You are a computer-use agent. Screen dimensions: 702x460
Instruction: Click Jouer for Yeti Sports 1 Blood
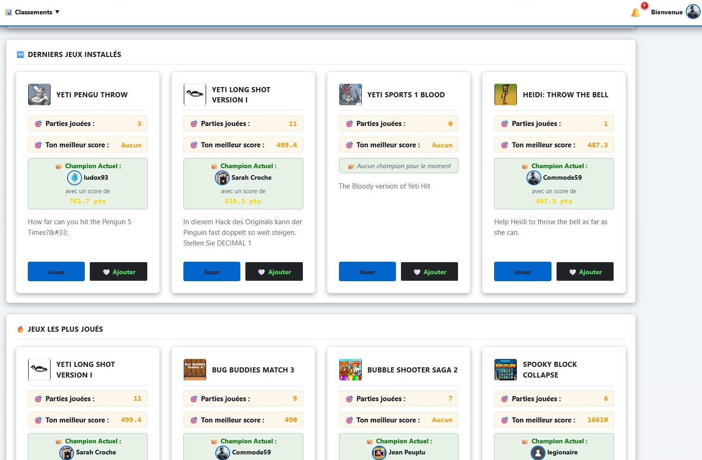[x=367, y=271]
